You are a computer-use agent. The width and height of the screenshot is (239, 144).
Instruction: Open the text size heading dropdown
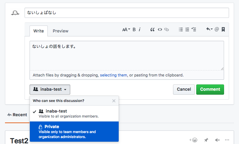(x=126, y=29)
